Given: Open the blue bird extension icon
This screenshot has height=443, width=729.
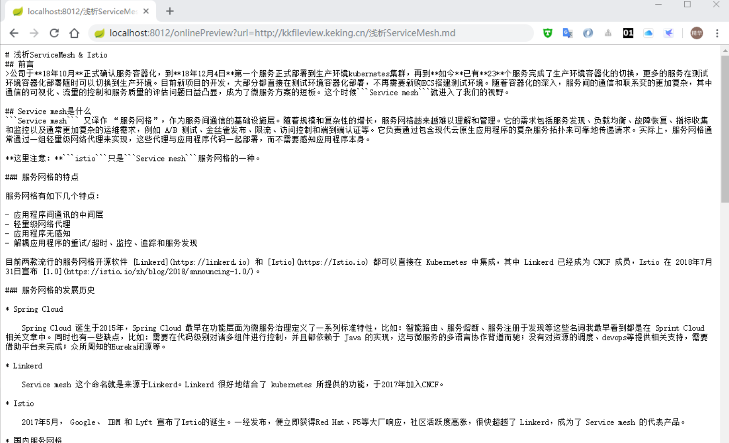Looking at the screenshot, I should 668,33.
